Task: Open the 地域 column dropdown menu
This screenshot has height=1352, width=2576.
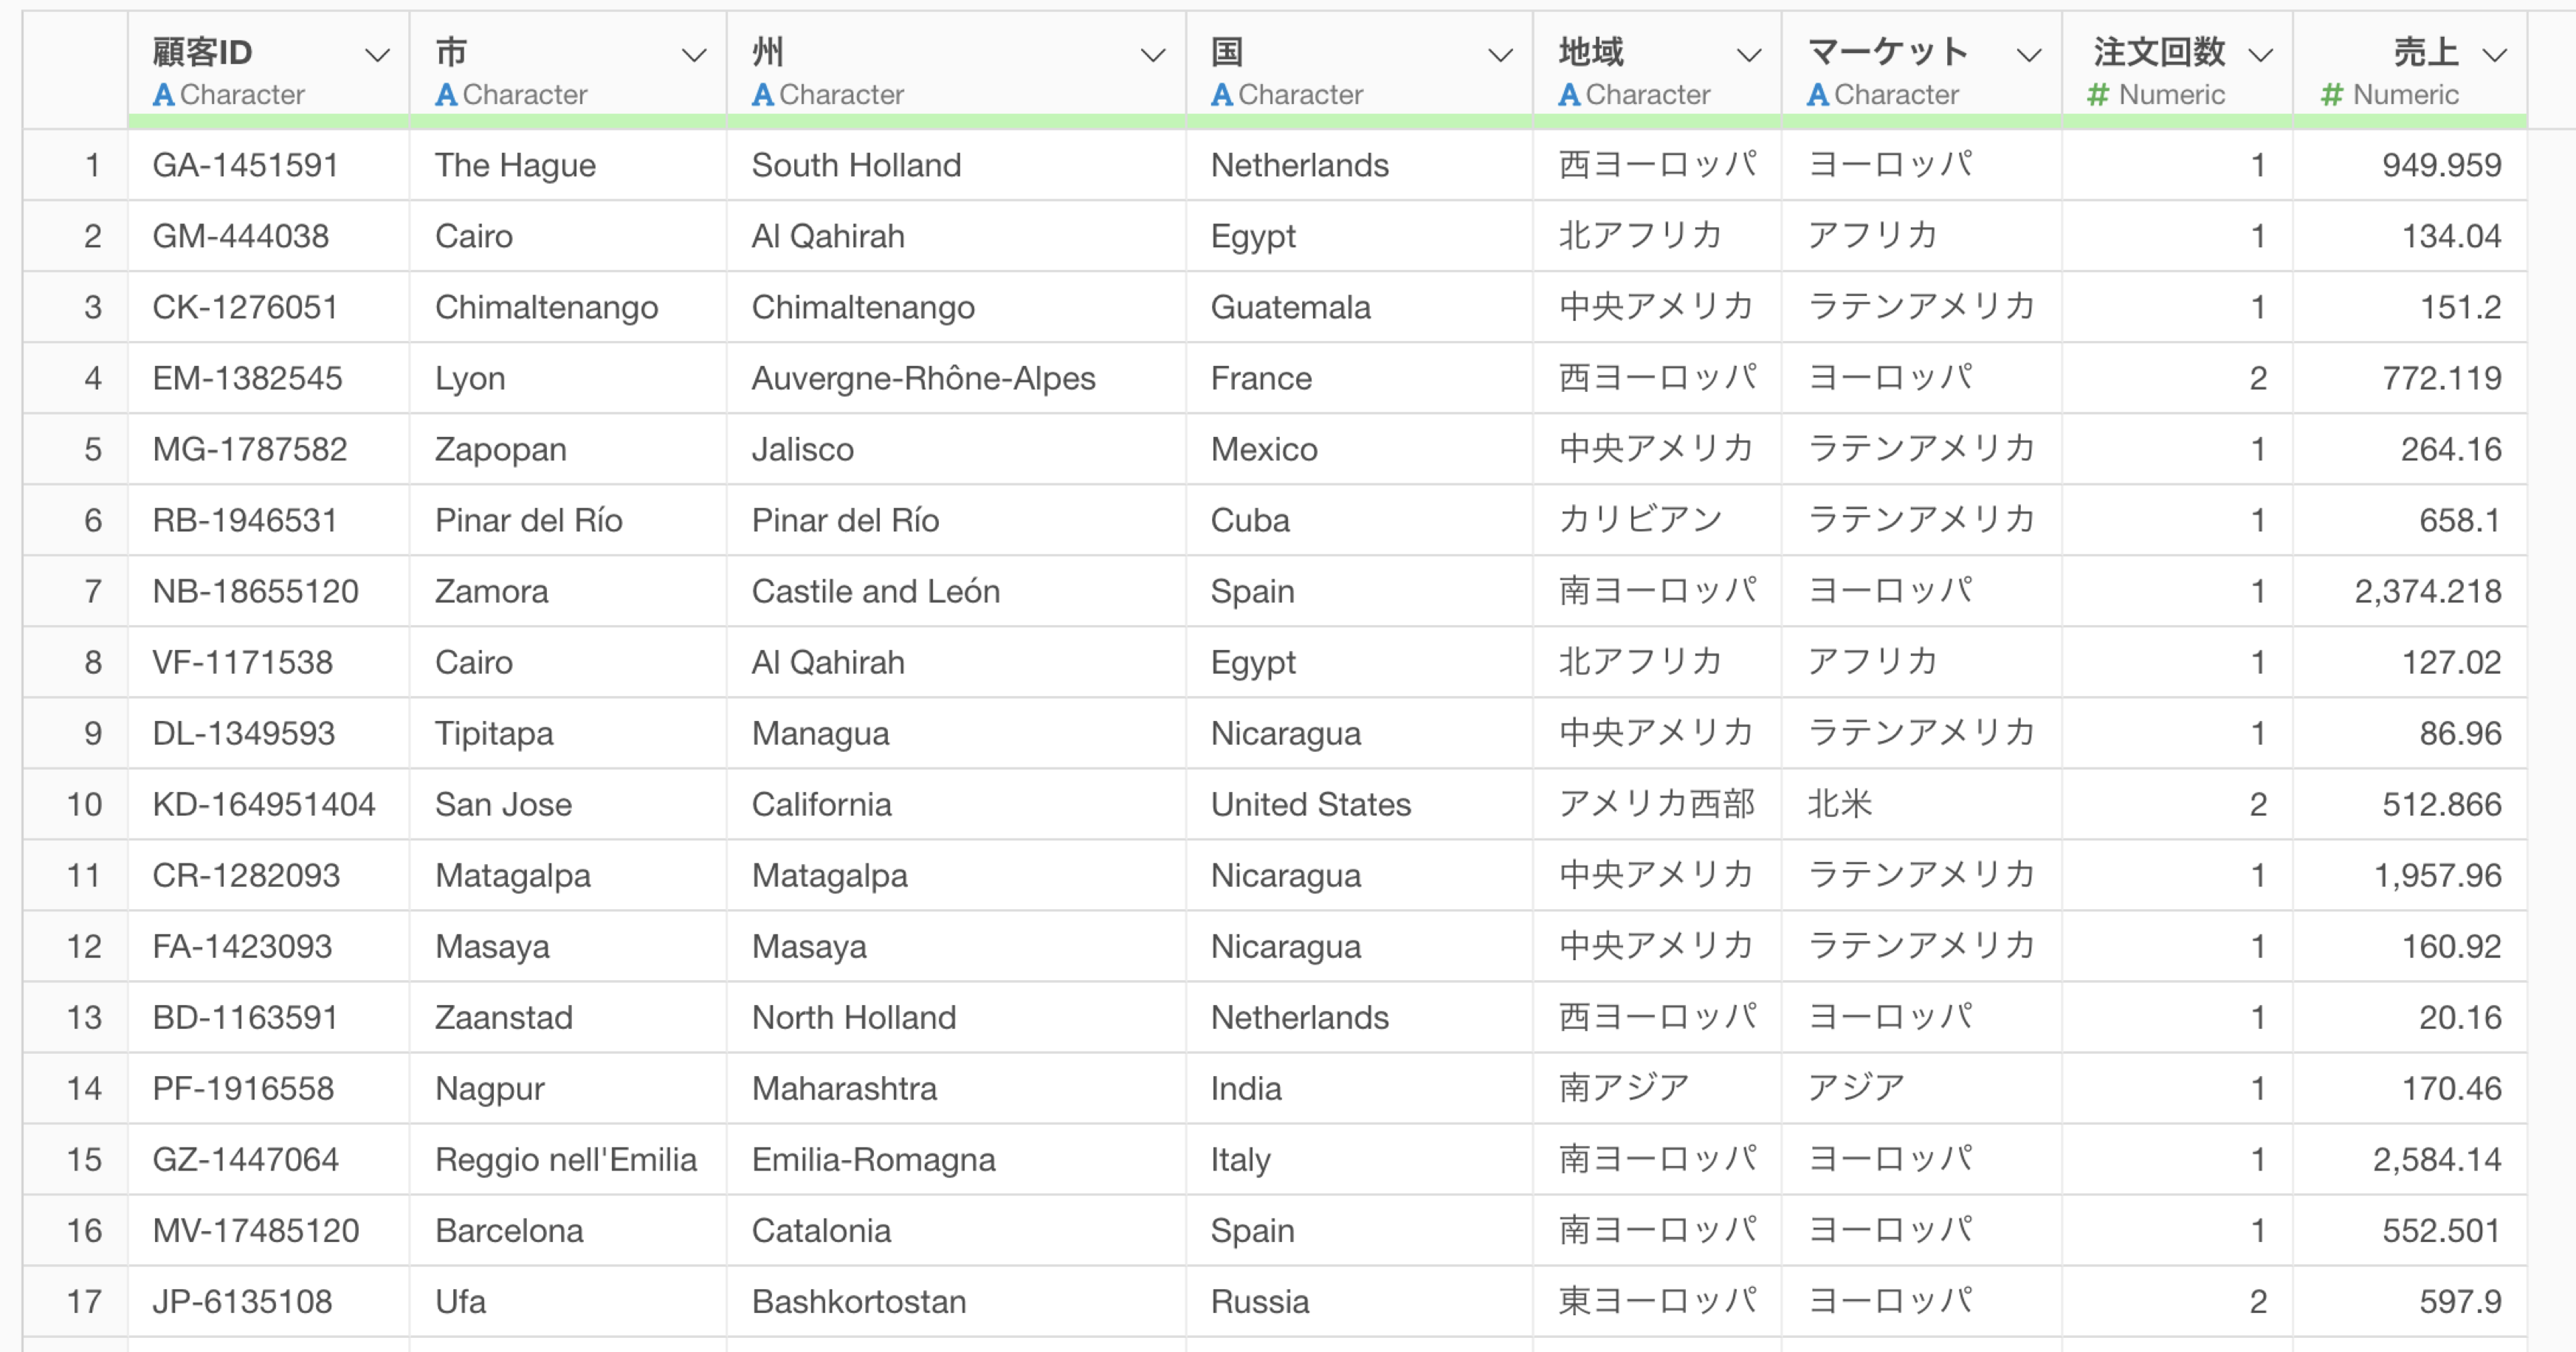Action: pos(1749,55)
